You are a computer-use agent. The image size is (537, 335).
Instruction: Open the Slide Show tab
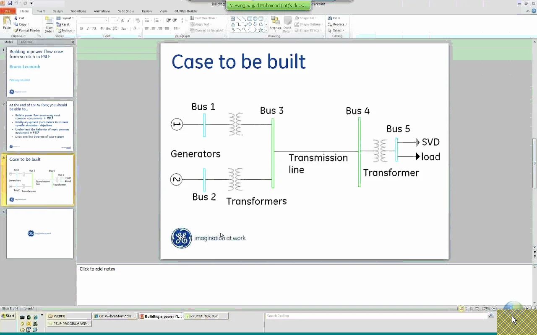click(x=126, y=11)
